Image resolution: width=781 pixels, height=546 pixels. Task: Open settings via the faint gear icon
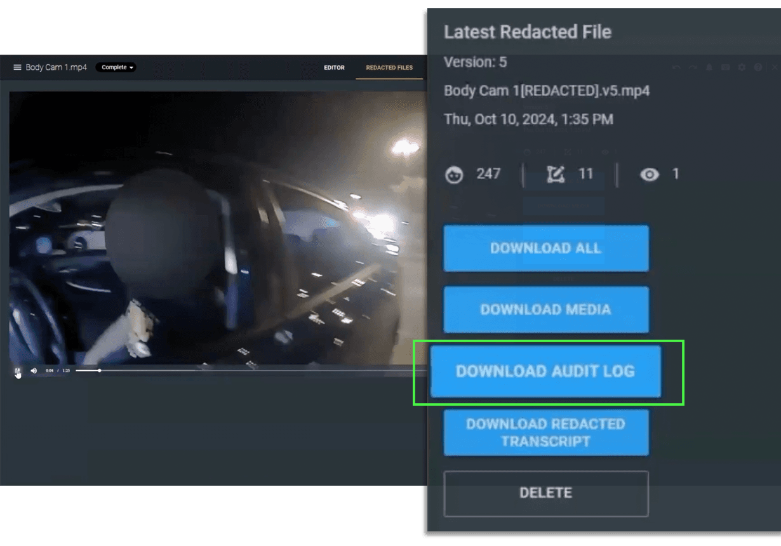(742, 67)
